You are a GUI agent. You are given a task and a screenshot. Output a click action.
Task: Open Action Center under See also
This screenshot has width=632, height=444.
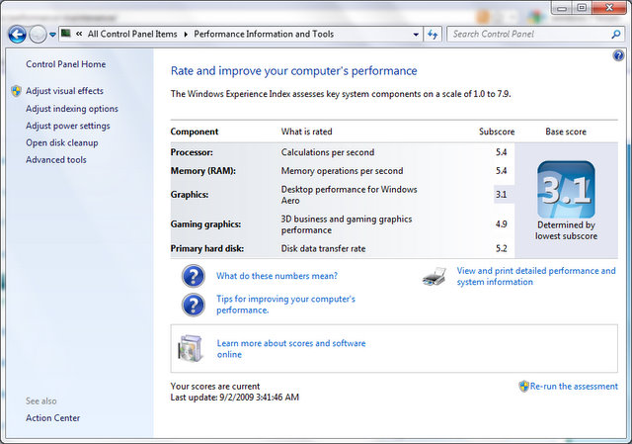click(x=52, y=418)
